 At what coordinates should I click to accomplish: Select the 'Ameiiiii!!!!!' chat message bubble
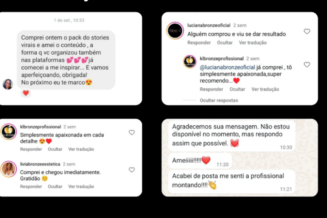tap(200, 161)
